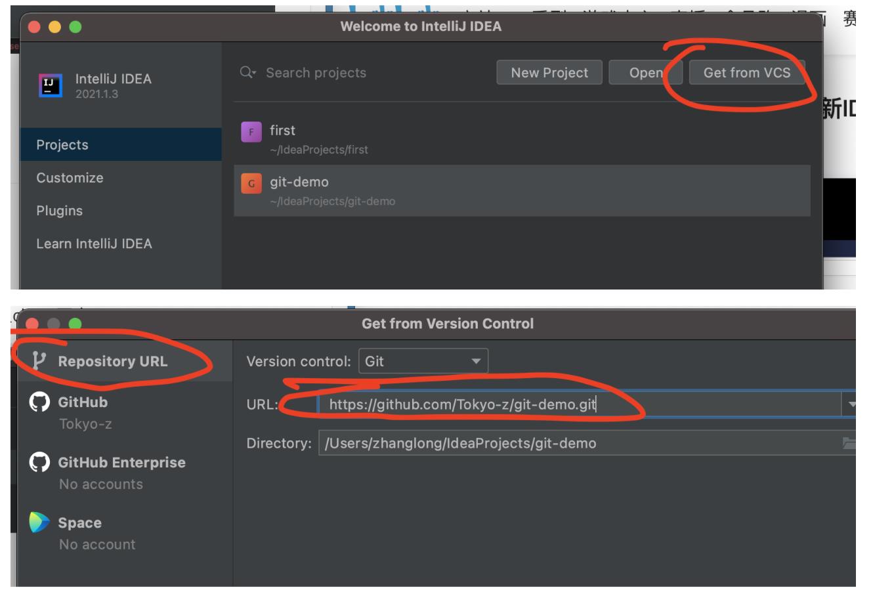Click the IntelliJ IDEA logo icon
The width and height of the screenshot is (873, 604).
pos(51,85)
